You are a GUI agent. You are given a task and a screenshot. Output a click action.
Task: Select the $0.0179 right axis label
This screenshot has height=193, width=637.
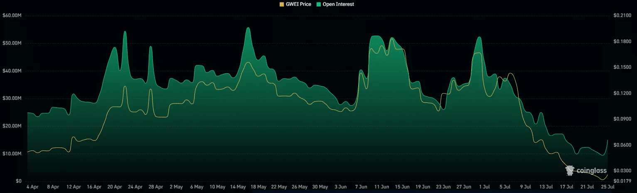pyautogui.click(x=622, y=181)
